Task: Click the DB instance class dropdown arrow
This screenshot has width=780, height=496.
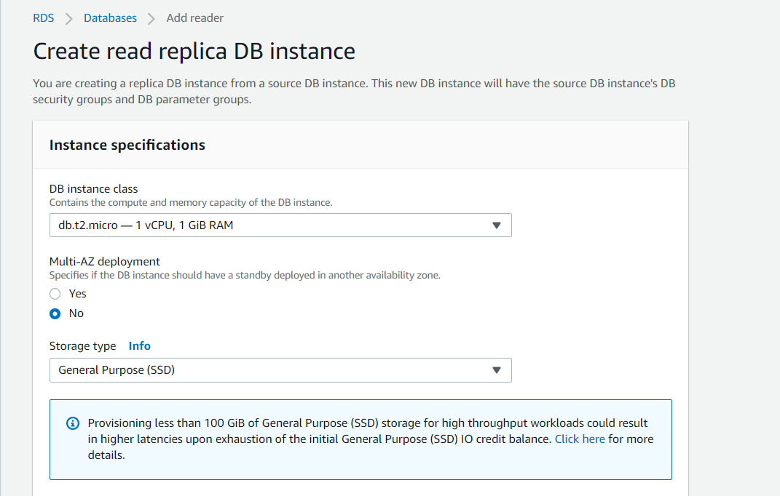Action: [497, 225]
